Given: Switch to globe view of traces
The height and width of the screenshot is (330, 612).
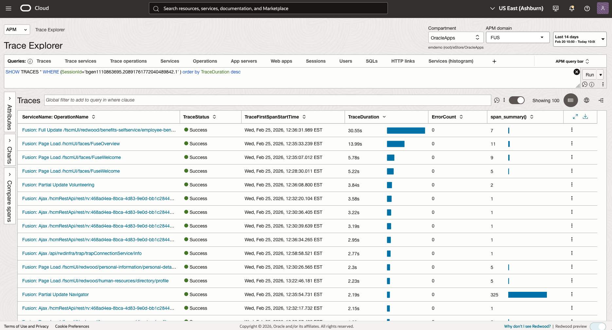Looking at the screenshot, I should [x=587, y=100].
